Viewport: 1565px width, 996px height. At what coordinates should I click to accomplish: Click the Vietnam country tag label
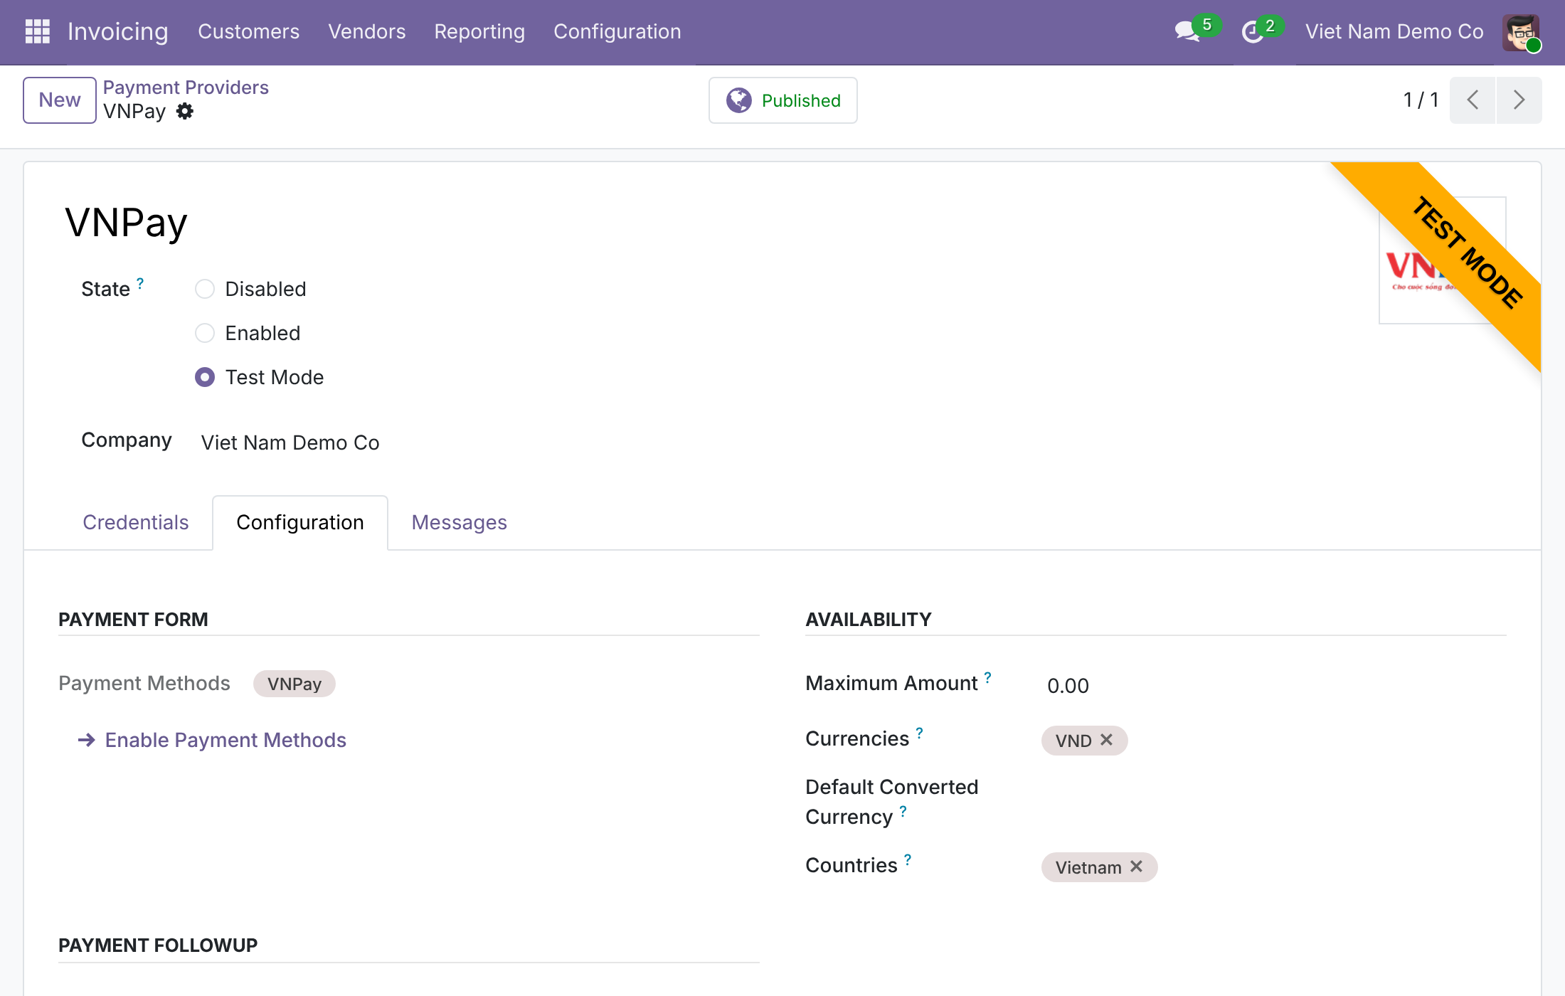coord(1088,867)
